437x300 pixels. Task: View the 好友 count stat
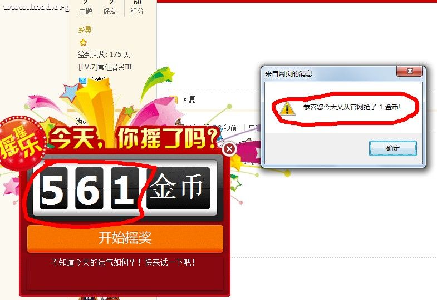pyautogui.click(x=110, y=7)
